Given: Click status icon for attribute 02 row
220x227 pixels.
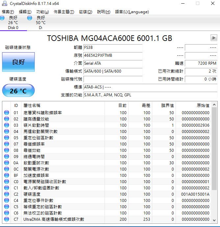Looking at the screenshot, I should point(7,119).
